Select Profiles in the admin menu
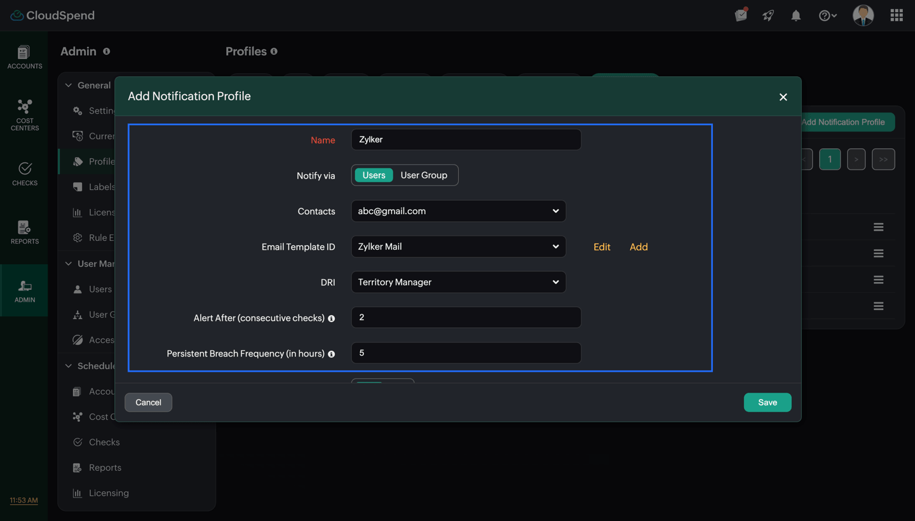The height and width of the screenshot is (521, 915). [102, 161]
